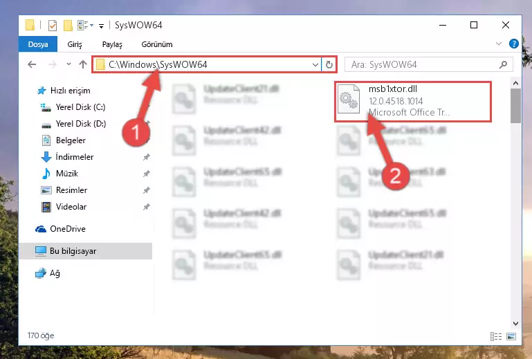The height and width of the screenshot is (359, 532).
Task: Open the address bar history dropdown
Action: click(315, 64)
